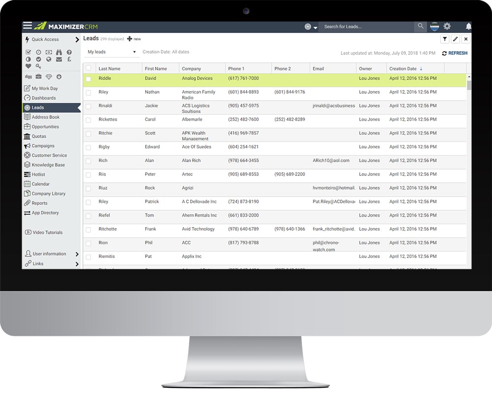Screen dimensions: 492x399
Task: Click the key quick access icon
Action: click(38, 66)
